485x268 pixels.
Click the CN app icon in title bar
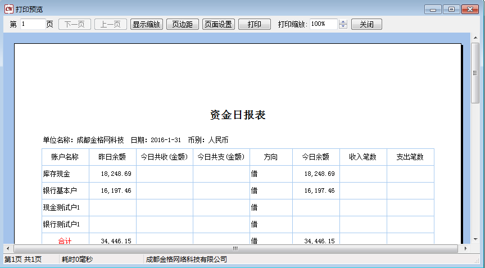[x=8, y=9]
